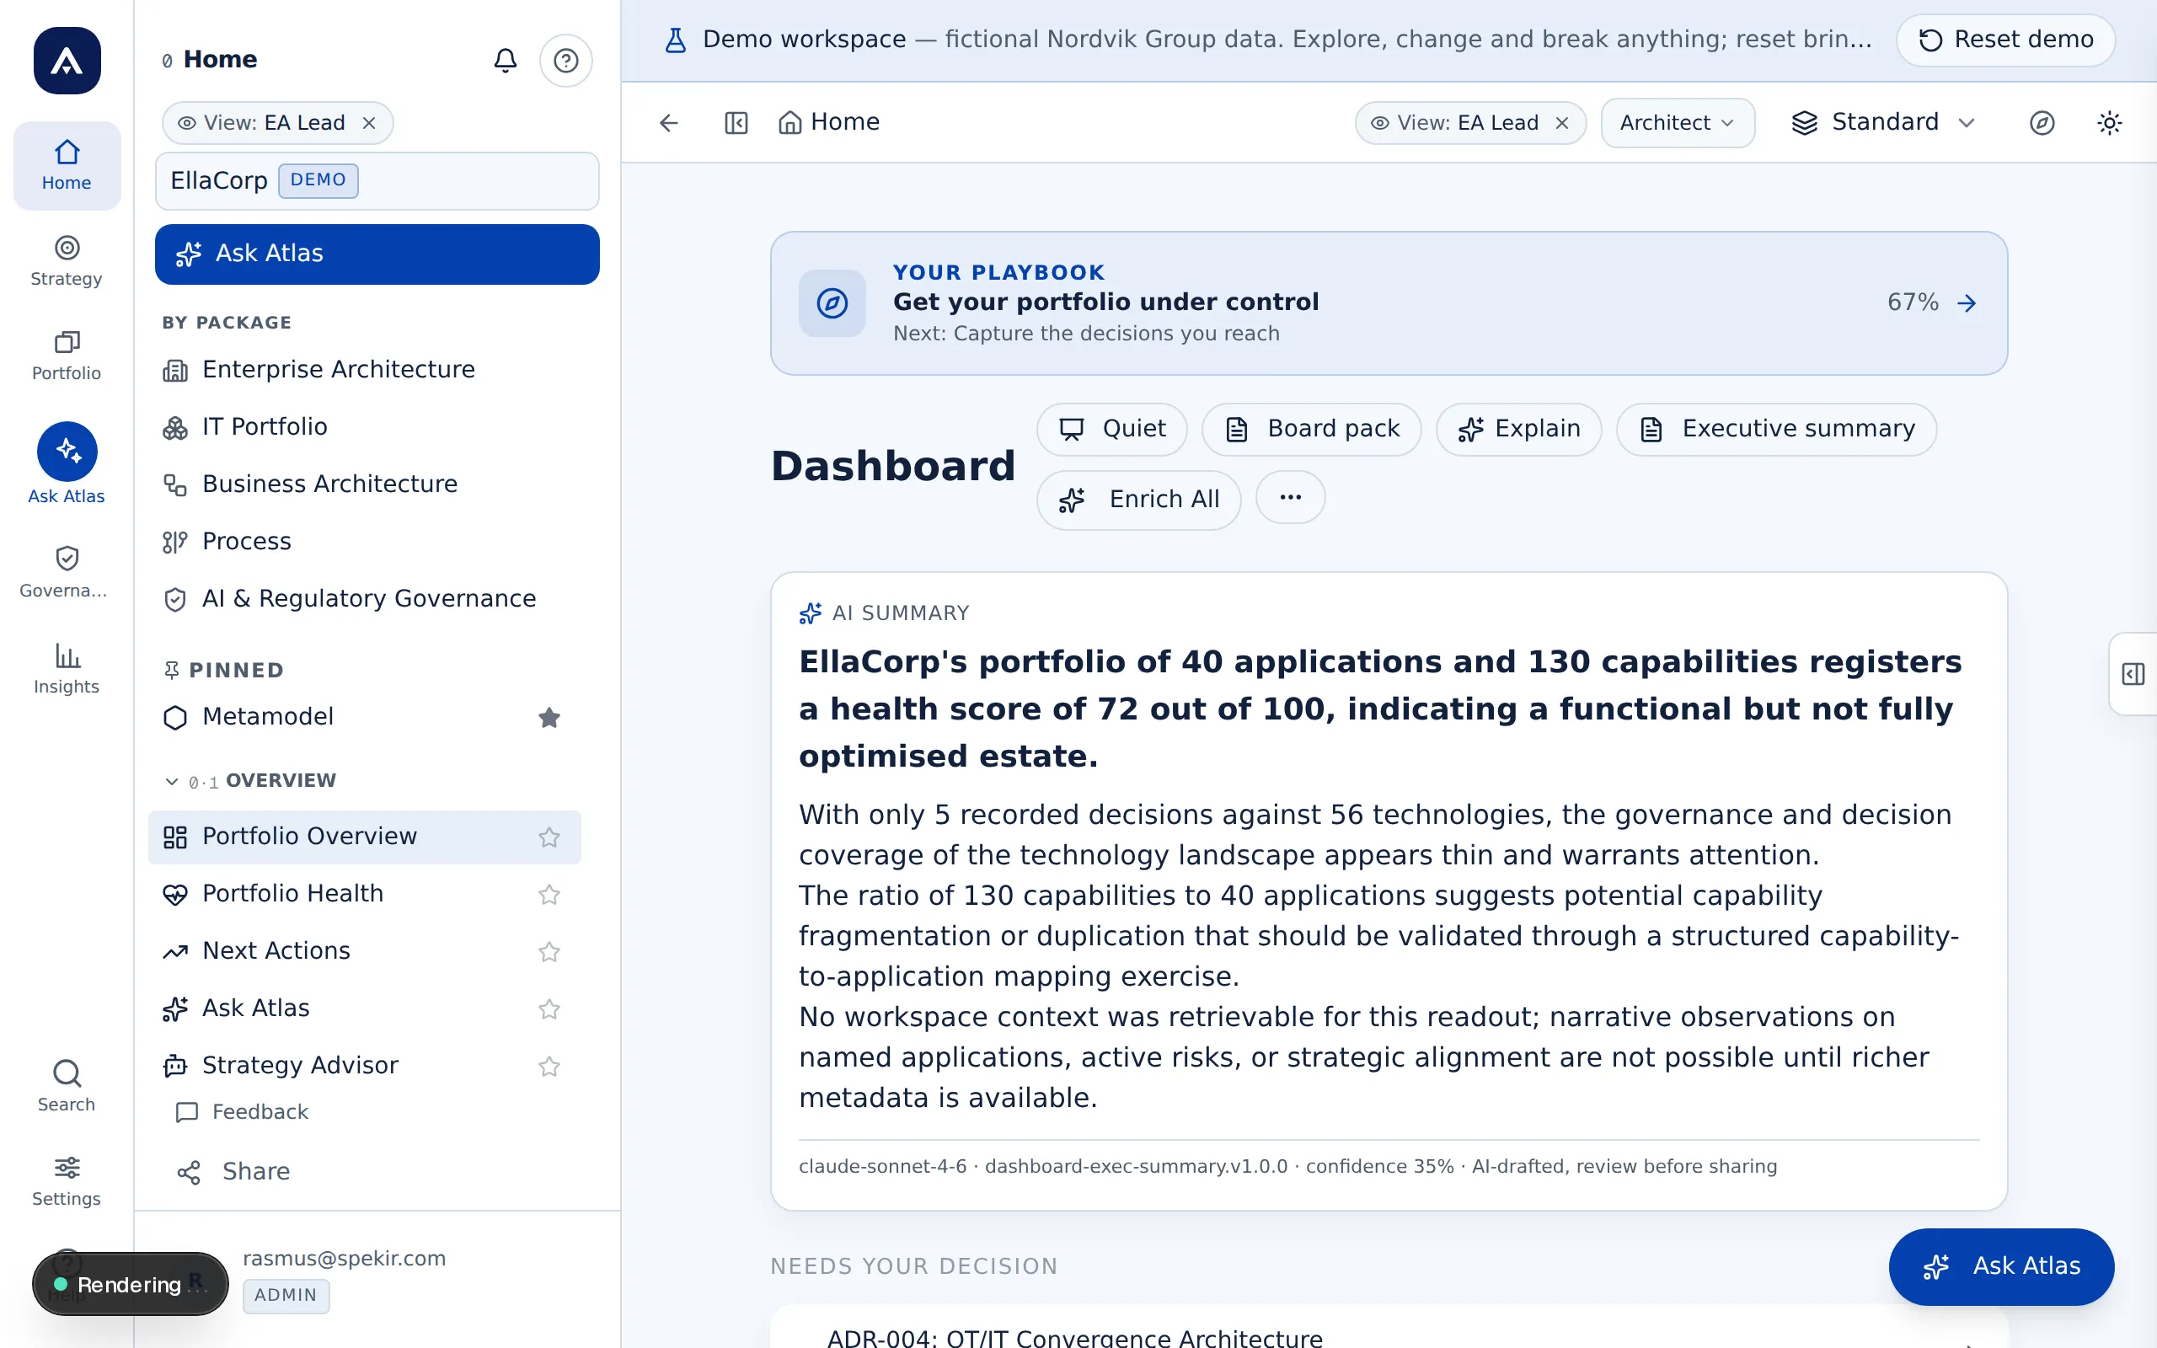Image resolution: width=2157 pixels, height=1348 pixels.
Task: Toggle light theme sun icon
Action: point(2109,122)
